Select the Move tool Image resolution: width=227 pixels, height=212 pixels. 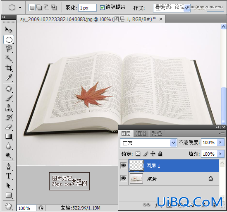pos(9,30)
